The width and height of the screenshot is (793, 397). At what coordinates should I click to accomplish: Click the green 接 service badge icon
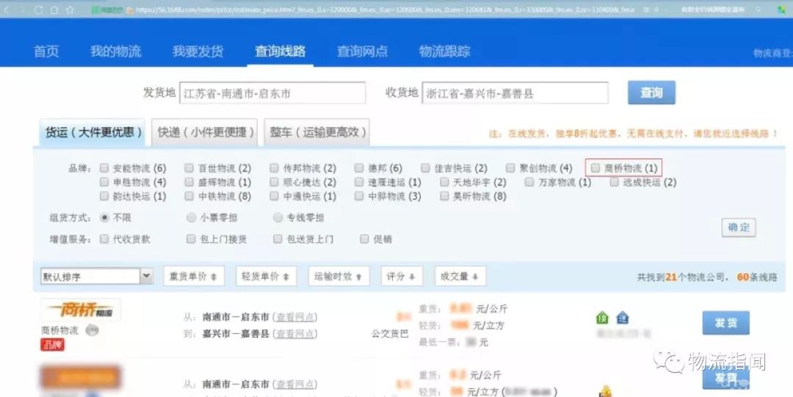602,318
